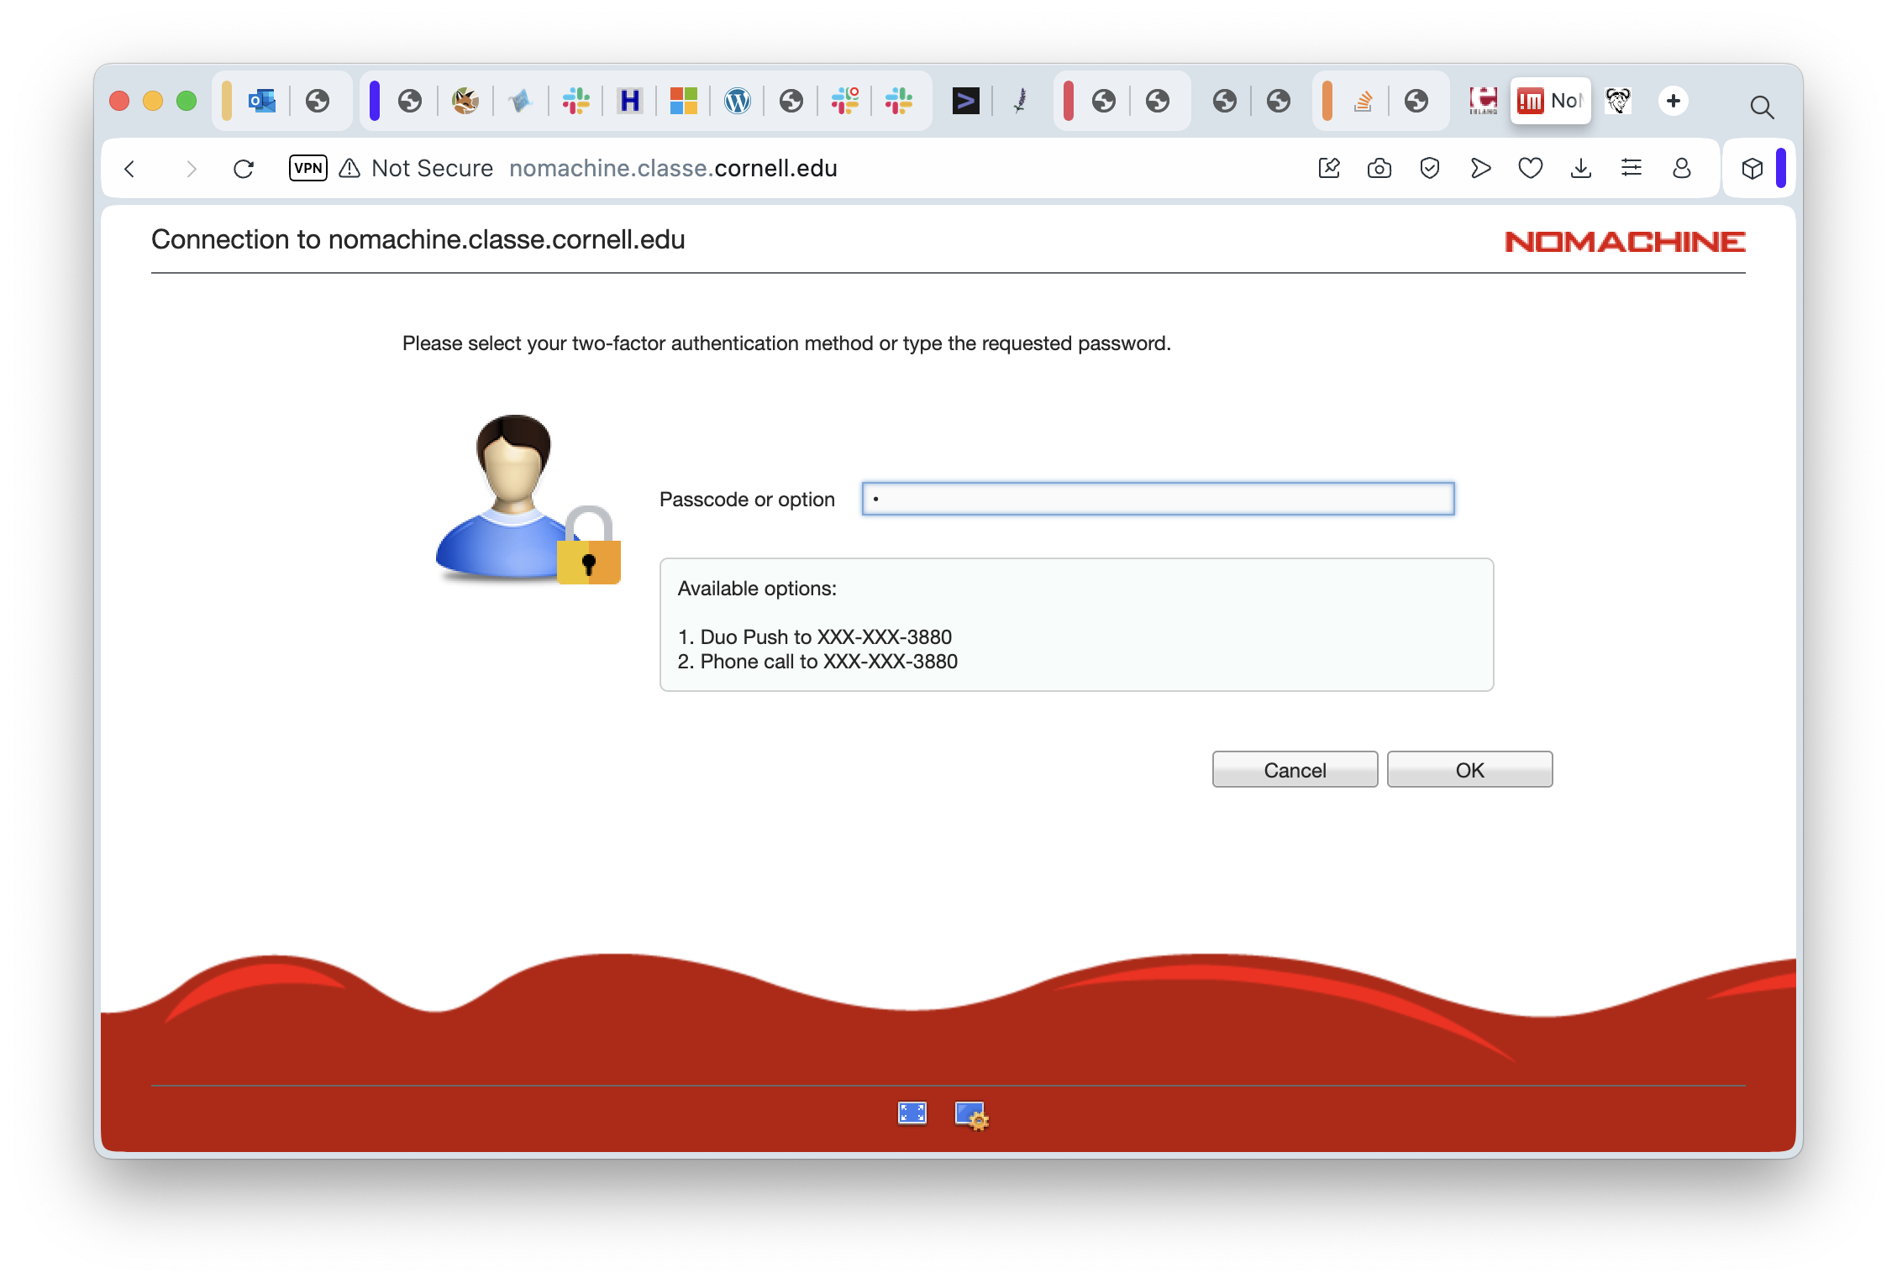Switch to the Outlook tab
The image size is (1897, 1283).
(262, 102)
